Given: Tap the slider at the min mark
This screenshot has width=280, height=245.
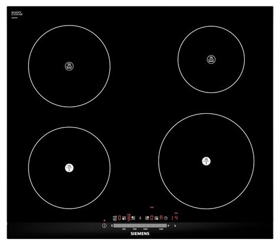Looking at the screenshot, I should pos(124,225).
